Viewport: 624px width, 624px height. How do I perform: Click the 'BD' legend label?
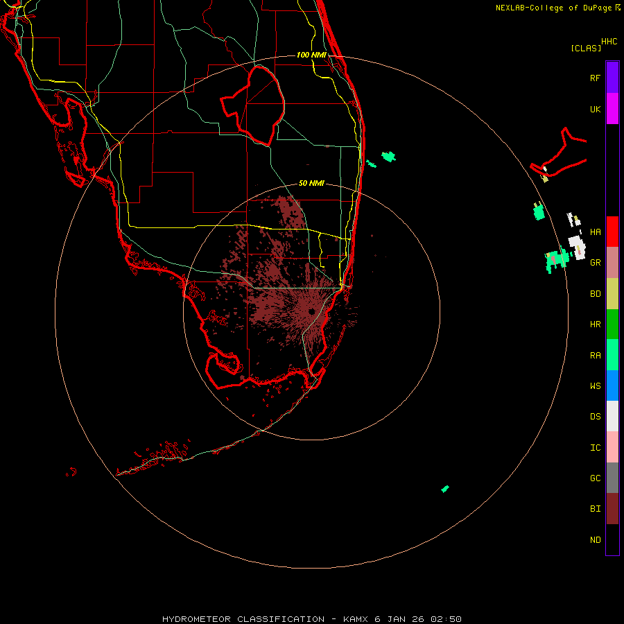pos(595,293)
